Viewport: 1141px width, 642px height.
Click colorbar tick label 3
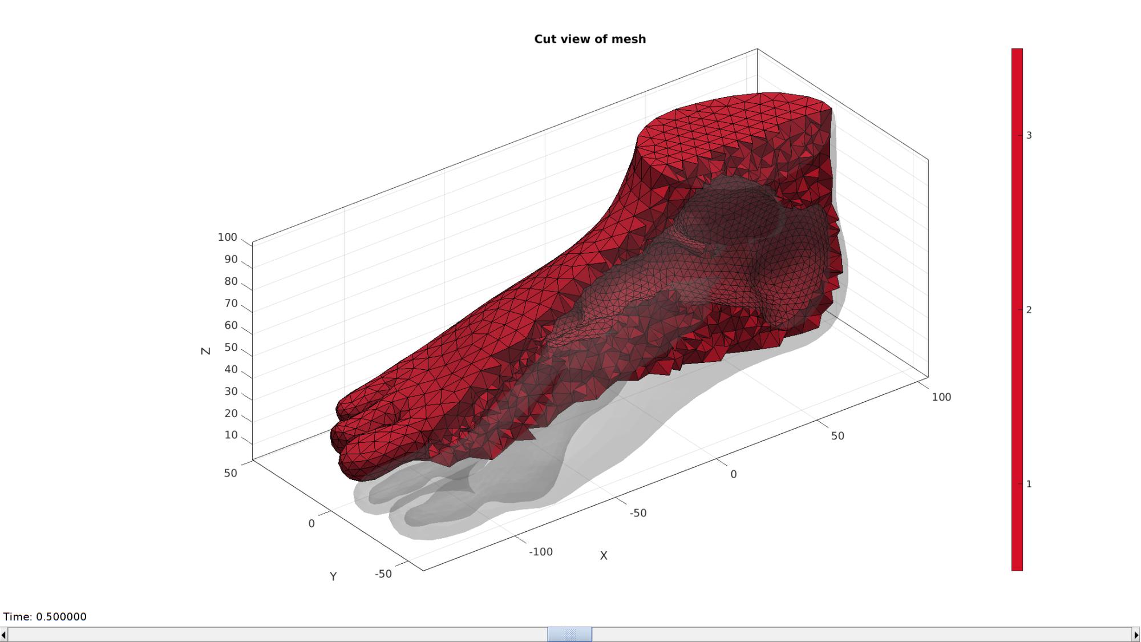(x=1029, y=135)
